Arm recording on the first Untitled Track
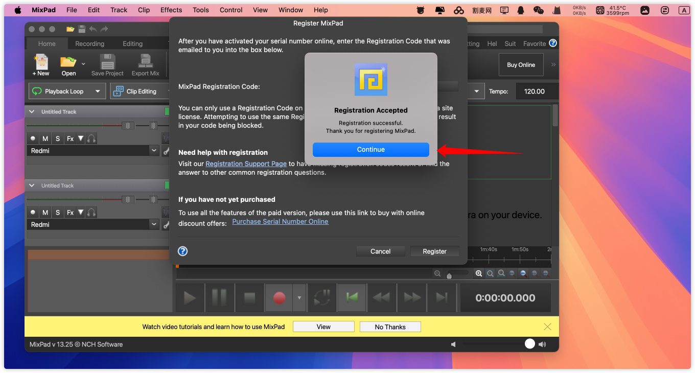 tap(33, 138)
